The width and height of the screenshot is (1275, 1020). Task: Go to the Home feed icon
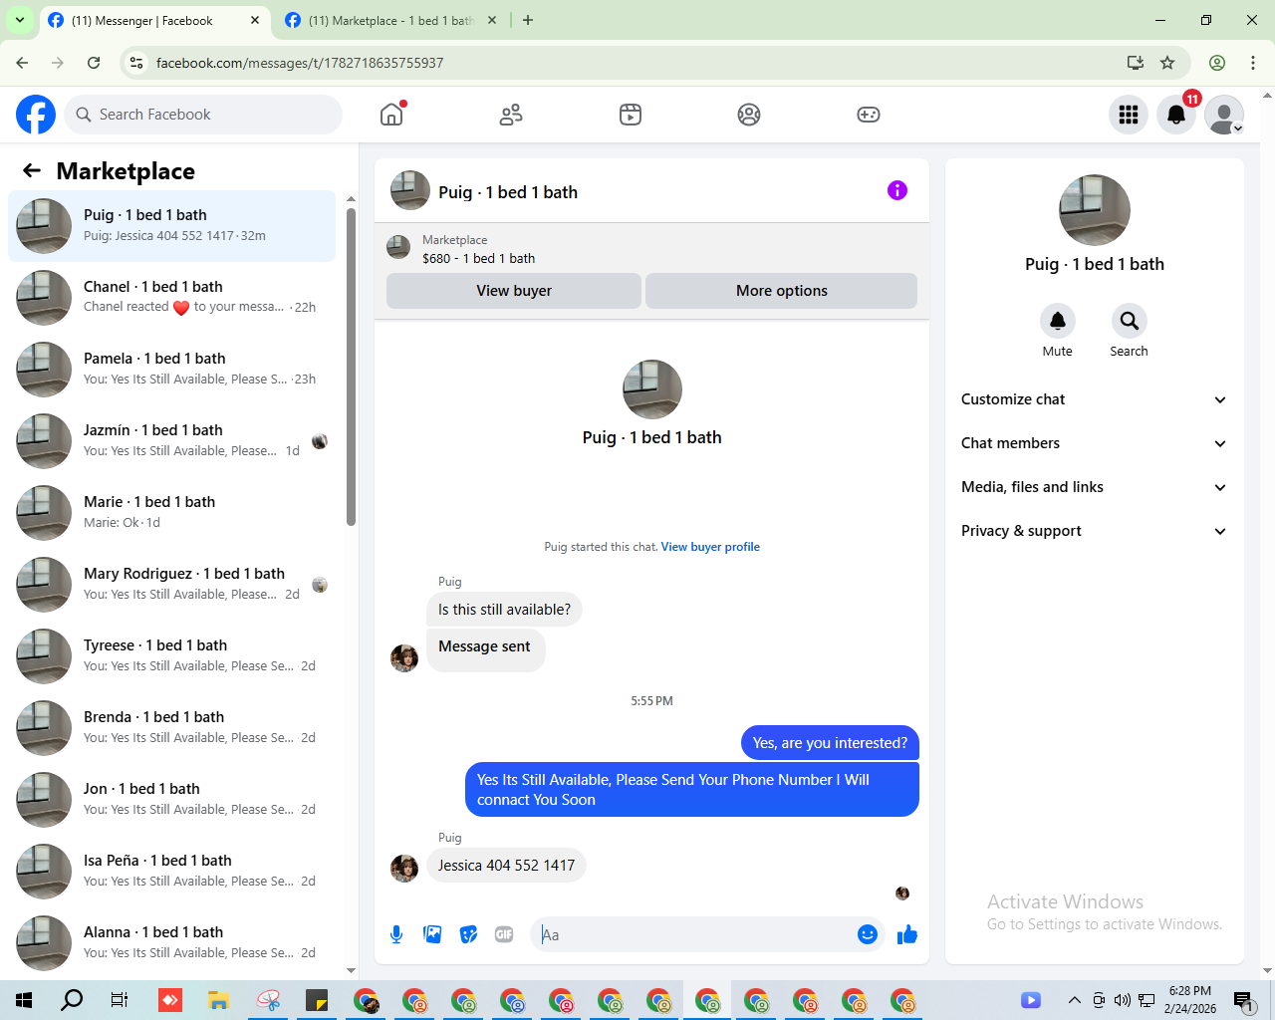[391, 115]
